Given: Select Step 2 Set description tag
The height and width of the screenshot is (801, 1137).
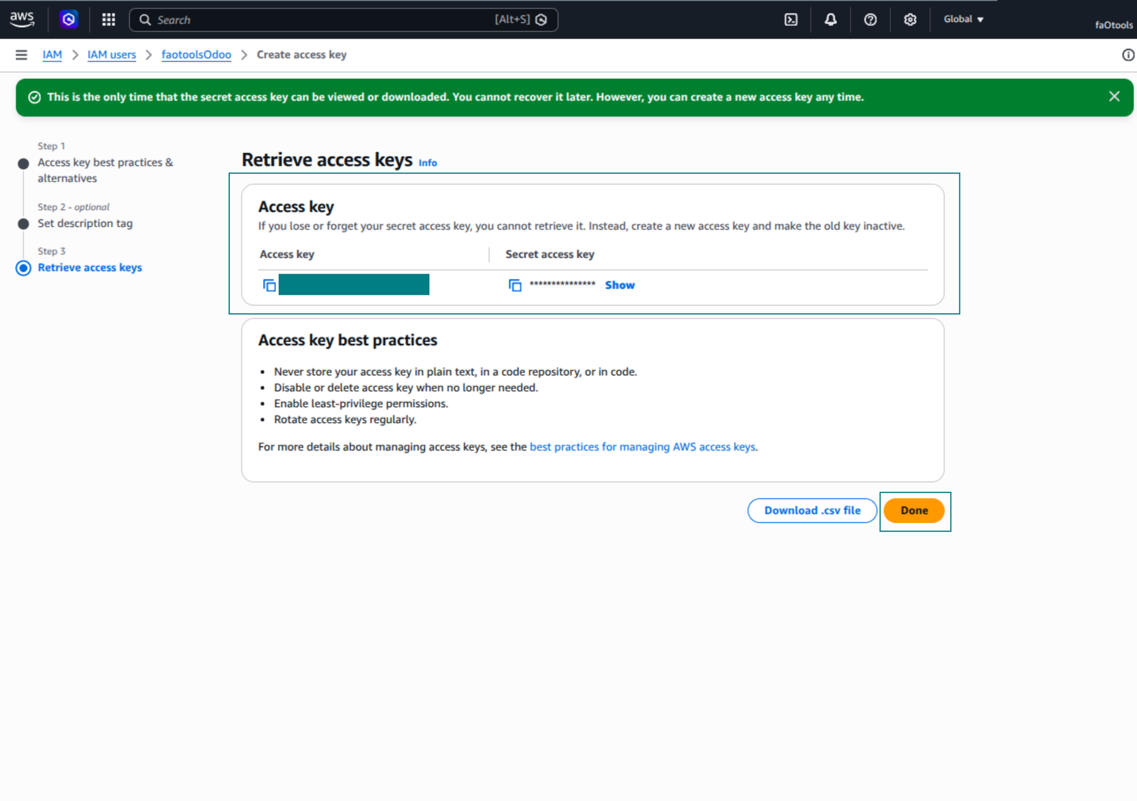Looking at the screenshot, I should [85, 223].
